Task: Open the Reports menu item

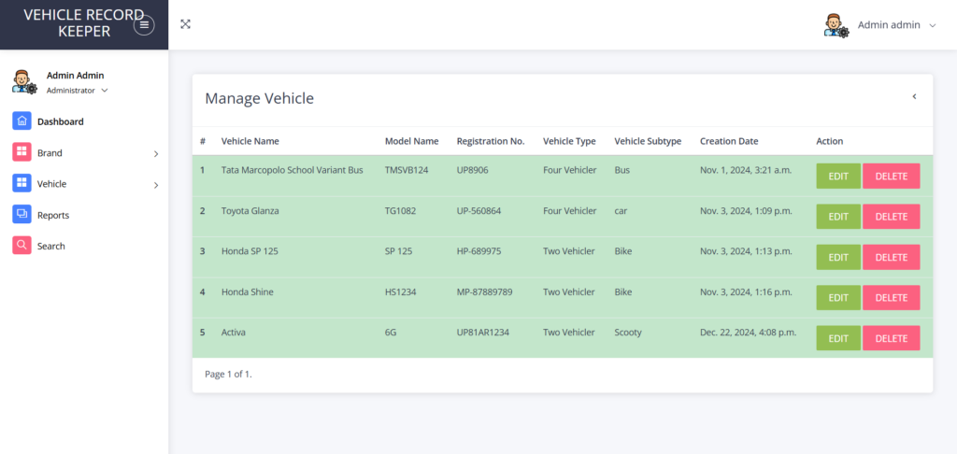Action: click(53, 215)
